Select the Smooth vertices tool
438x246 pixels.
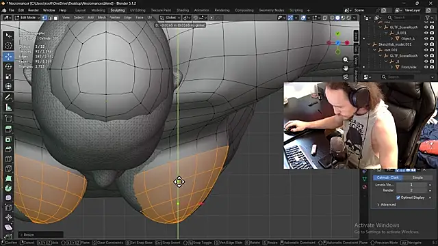pyautogui.click(x=8, y=197)
